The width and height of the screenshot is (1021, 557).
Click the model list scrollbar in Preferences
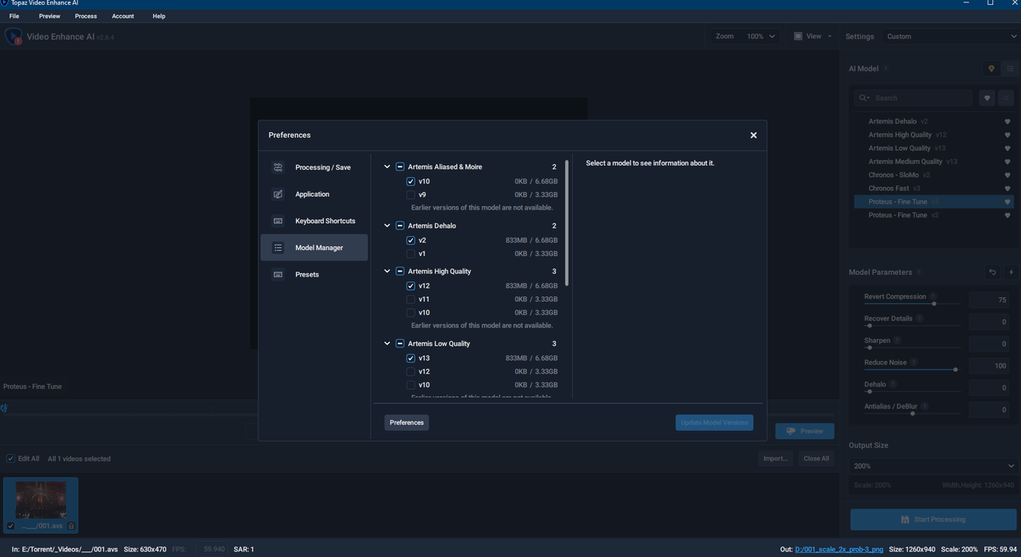(566, 223)
